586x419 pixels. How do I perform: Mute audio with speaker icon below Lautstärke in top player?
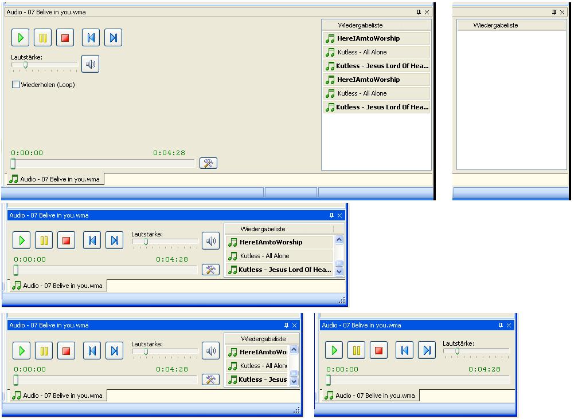pos(91,64)
